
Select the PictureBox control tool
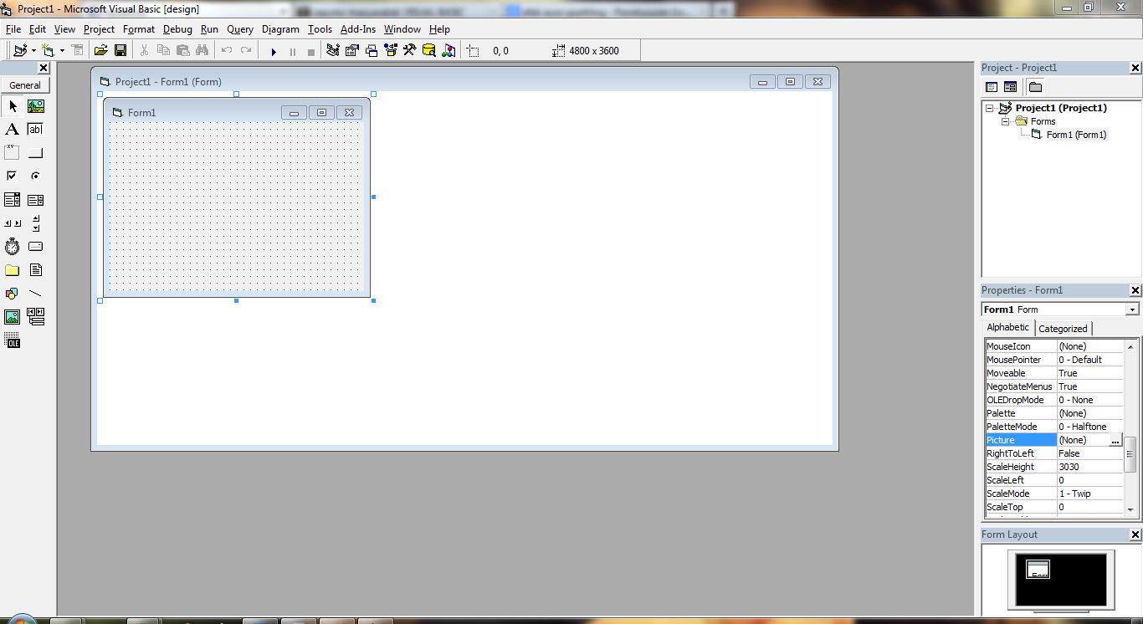36,106
